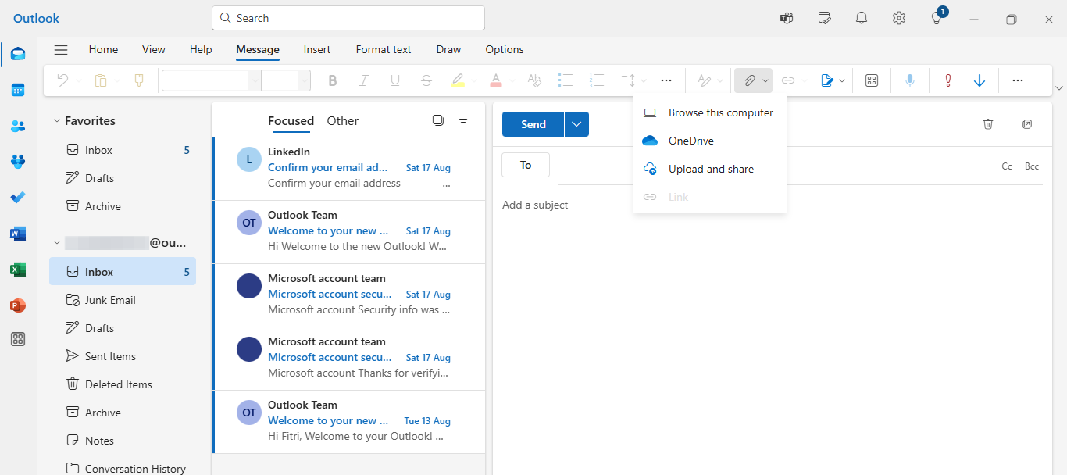Discard the draft using the trash icon

(987, 123)
